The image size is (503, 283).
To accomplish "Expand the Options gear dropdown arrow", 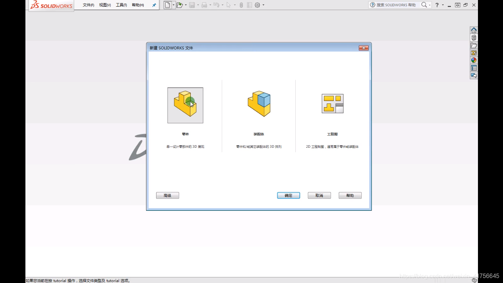I will [263, 5].
